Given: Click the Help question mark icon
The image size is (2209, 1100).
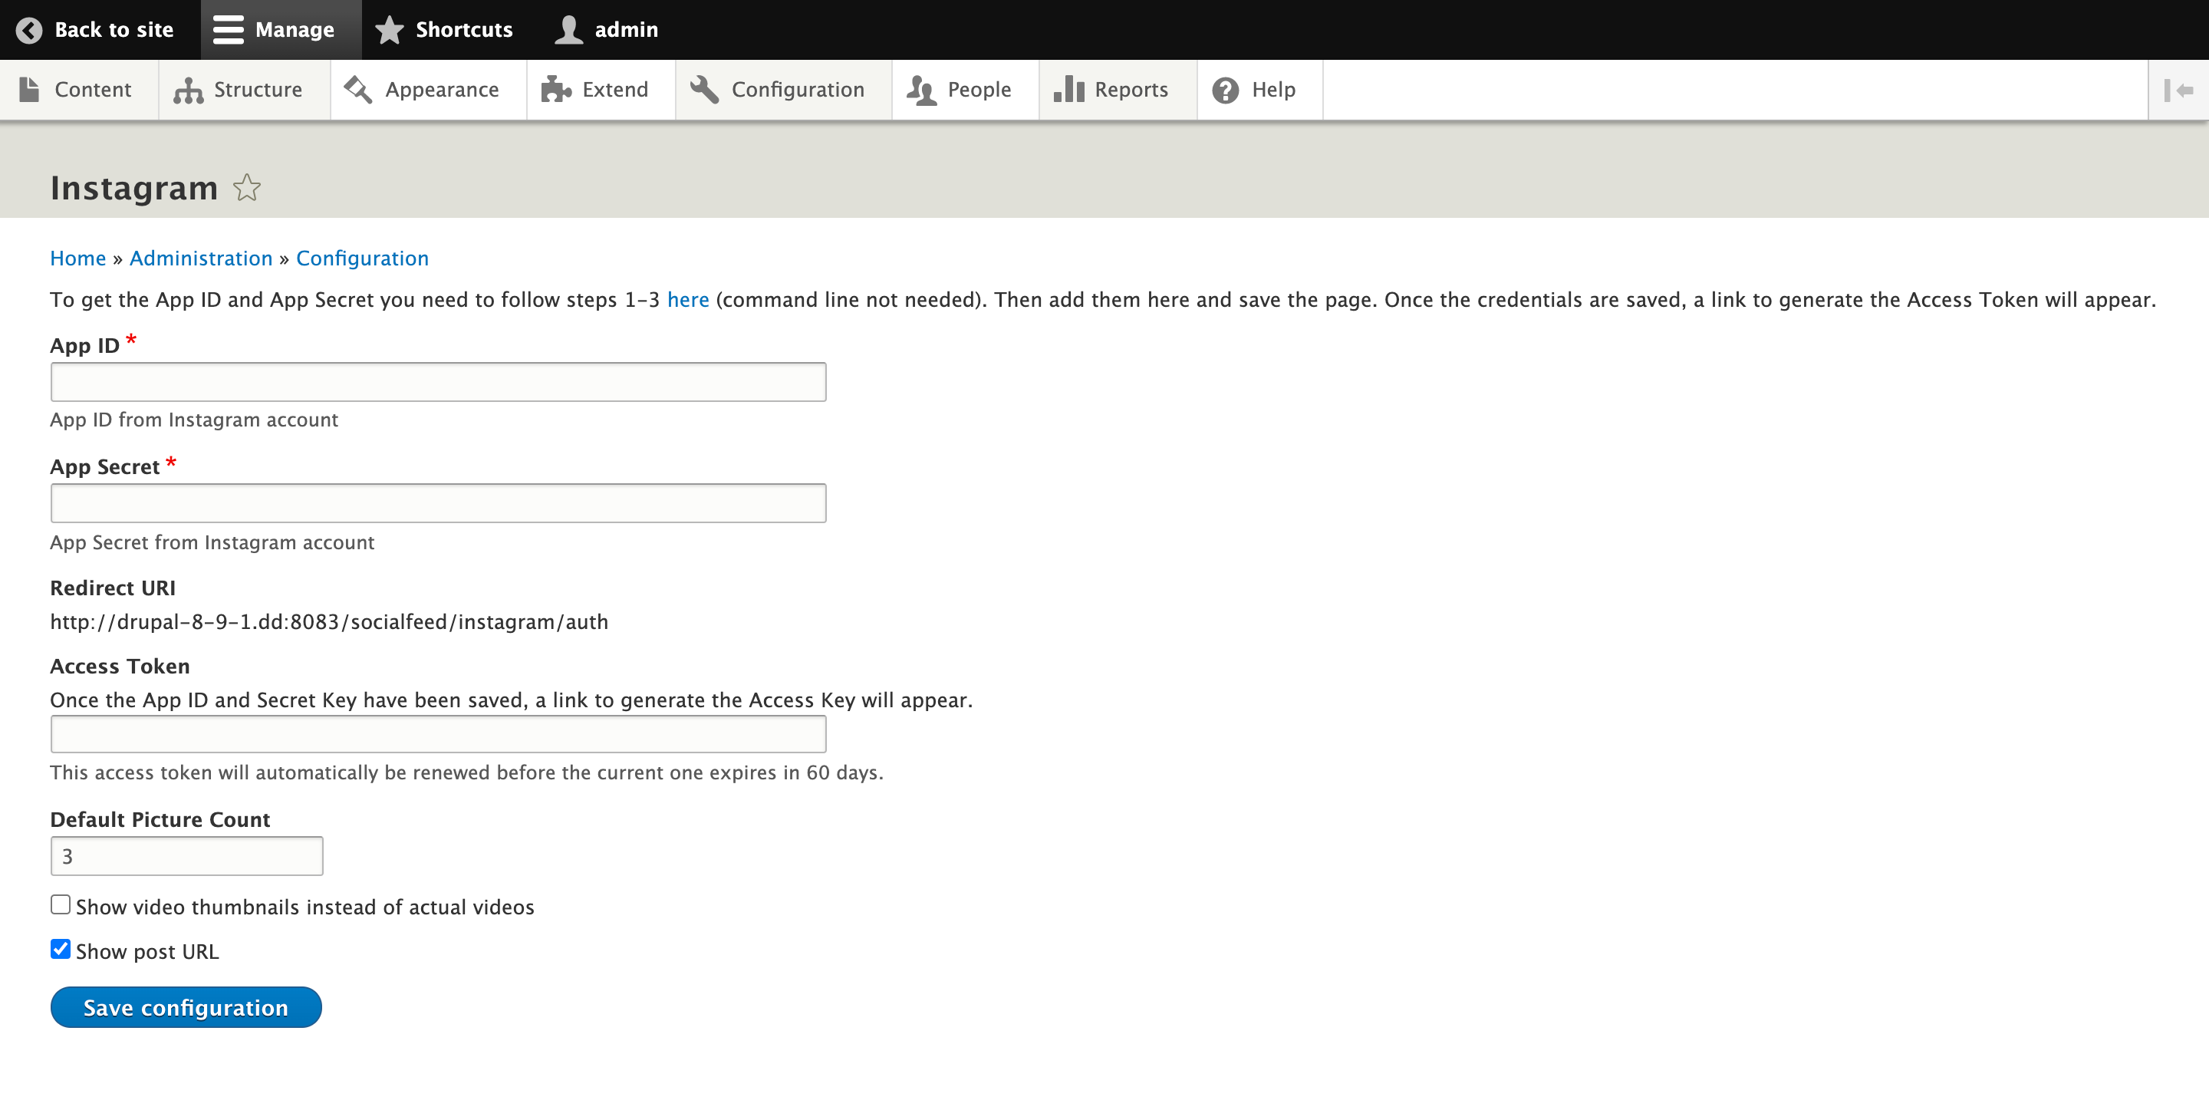Looking at the screenshot, I should tap(1226, 90).
